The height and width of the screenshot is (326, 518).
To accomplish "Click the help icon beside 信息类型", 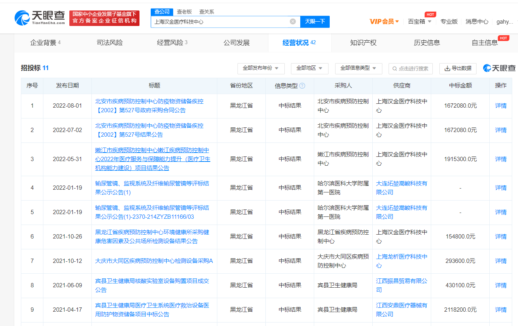I will [302, 86].
